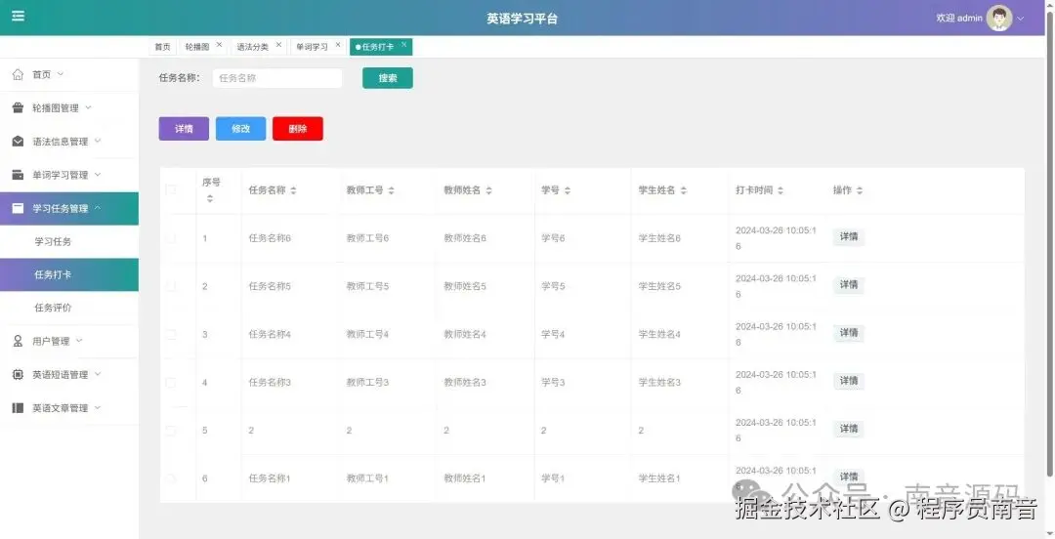
Task: Click the study task management icon
Action: click(x=19, y=209)
